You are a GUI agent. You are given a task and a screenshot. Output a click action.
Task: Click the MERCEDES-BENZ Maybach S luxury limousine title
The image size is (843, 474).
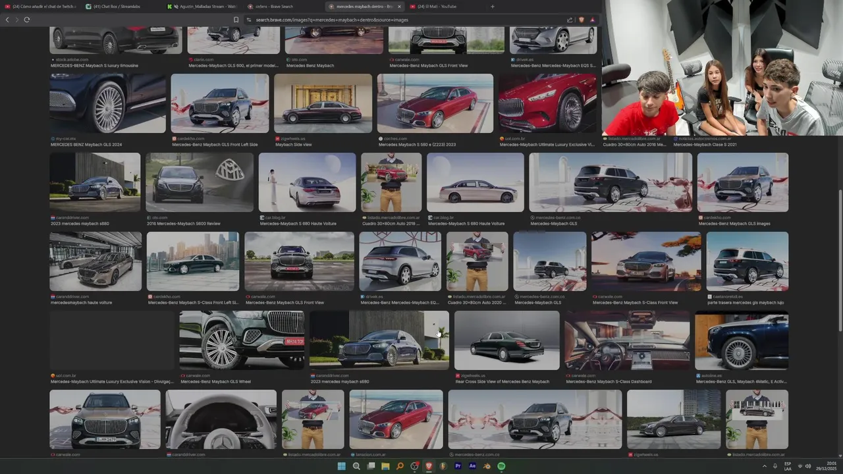click(94, 66)
